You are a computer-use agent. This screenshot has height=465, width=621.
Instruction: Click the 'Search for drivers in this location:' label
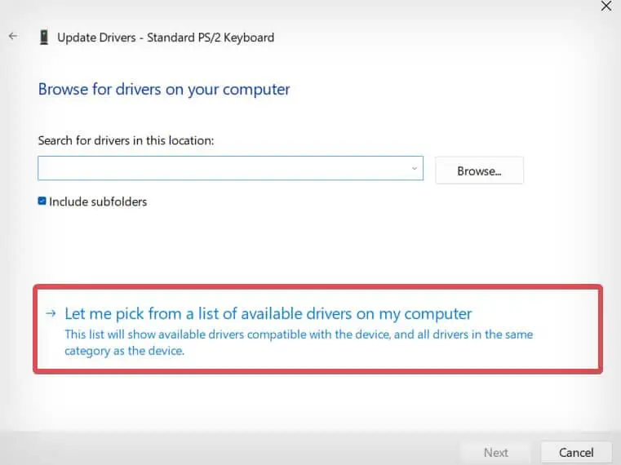[126, 140]
